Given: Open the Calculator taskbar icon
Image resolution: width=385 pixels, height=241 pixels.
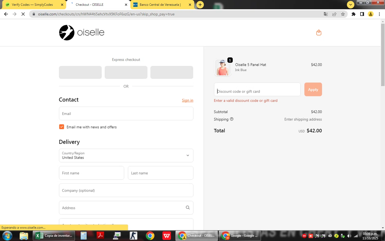Looking at the screenshot, I should [83, 236].
